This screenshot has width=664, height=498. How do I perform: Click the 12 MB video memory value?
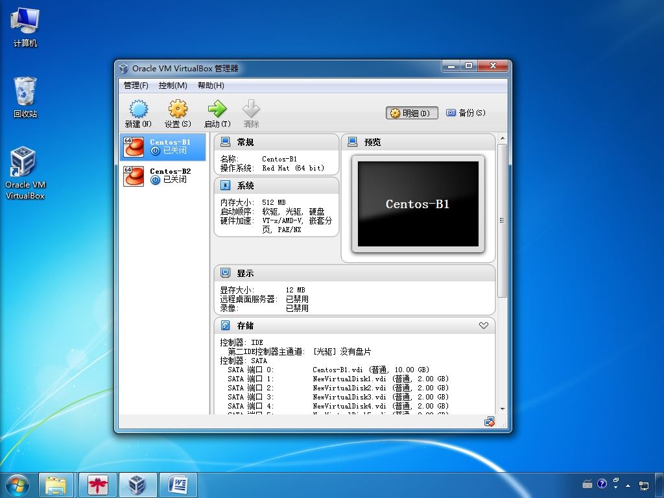click(295, 290)
